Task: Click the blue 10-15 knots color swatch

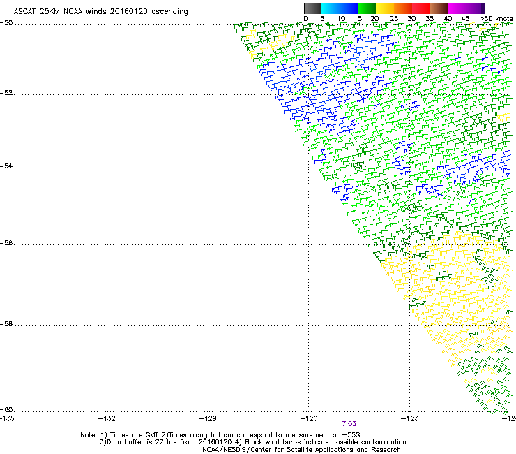Action: pyautogui.click(x=349, y=8)
